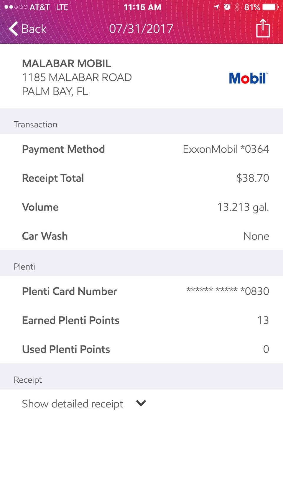The height and width of the screenshot is (504, 283).
Task: Select the Payment Method row
Action: [141, 149]
